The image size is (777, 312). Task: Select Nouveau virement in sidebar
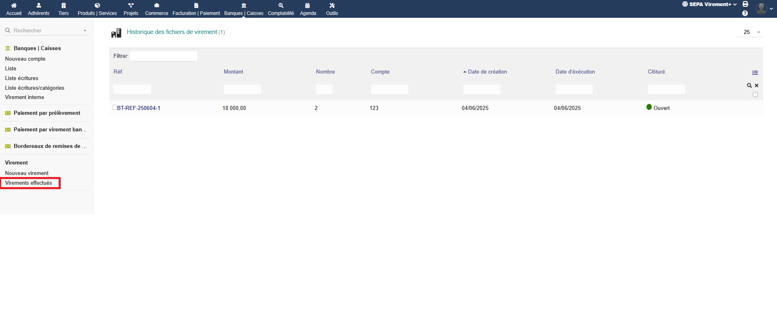(27, 173)
